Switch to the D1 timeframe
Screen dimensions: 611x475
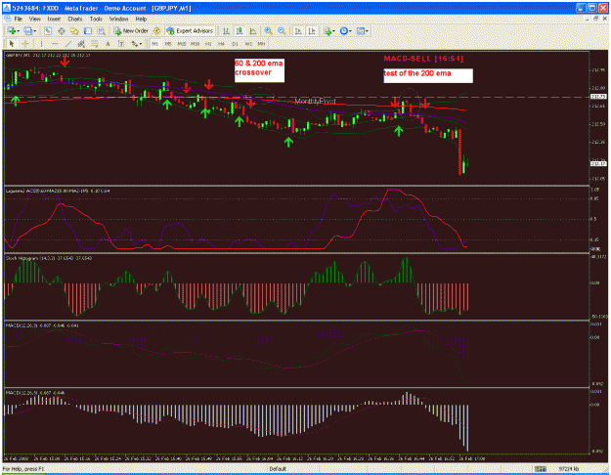235,44
